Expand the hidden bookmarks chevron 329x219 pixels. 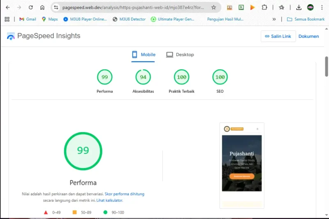pos(274,19)
